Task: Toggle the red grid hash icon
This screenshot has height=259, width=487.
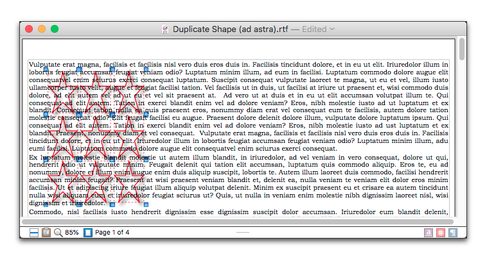Action: pyautogui.click(x=441, y=233)
